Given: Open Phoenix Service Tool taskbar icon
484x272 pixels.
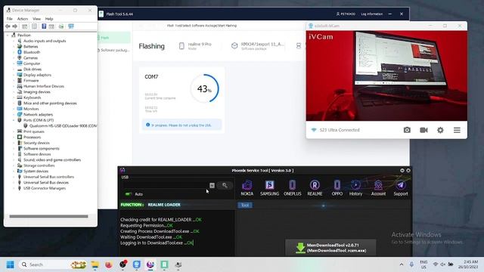Looking at the screenshot, I should pos(150,264).
